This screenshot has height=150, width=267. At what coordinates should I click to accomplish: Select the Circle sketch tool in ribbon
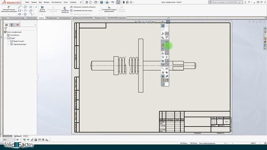click(x=25, y=7)
